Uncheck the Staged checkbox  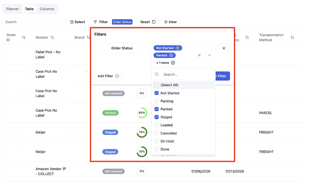coord(157,117)
